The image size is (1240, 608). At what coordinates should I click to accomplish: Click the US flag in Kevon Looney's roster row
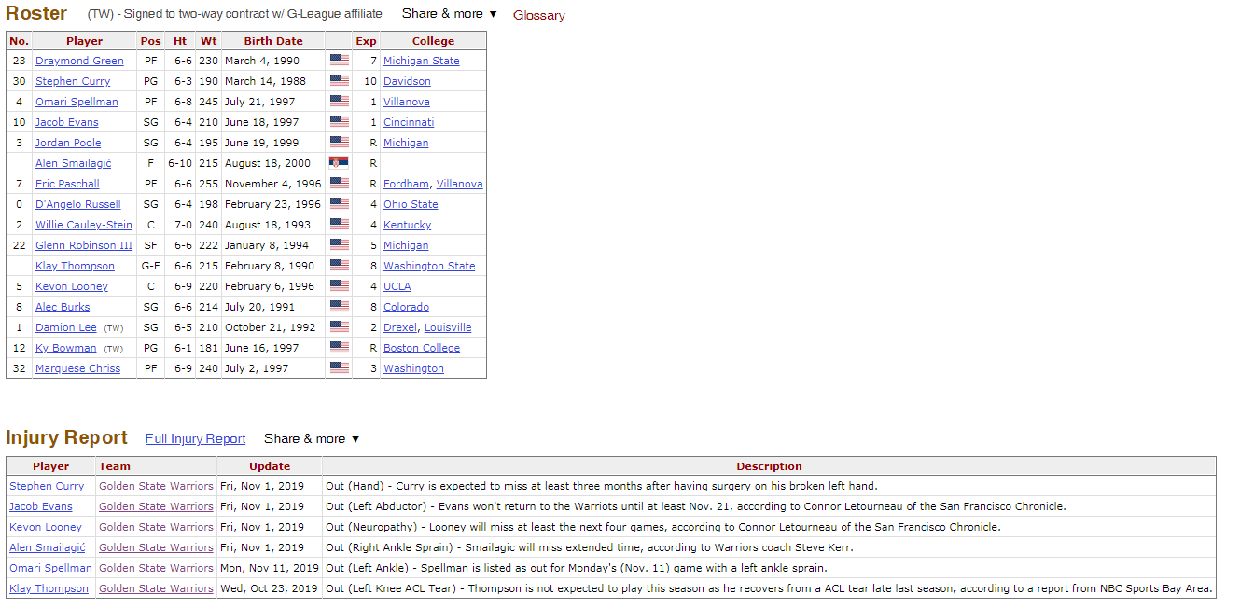pos(339,286)
